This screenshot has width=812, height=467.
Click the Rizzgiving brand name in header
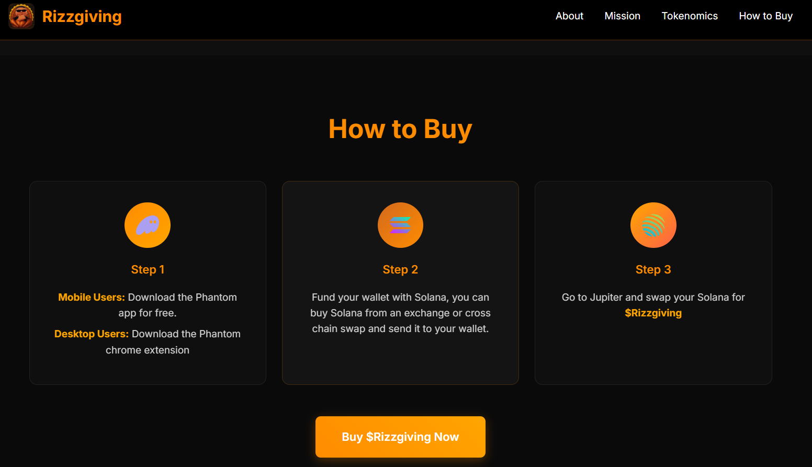tap(82, 17)
